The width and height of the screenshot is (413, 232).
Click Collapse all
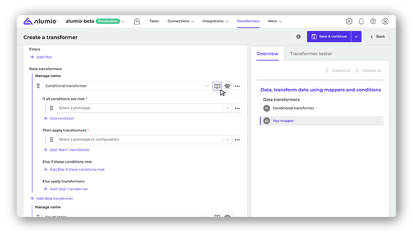pos(368,71)
